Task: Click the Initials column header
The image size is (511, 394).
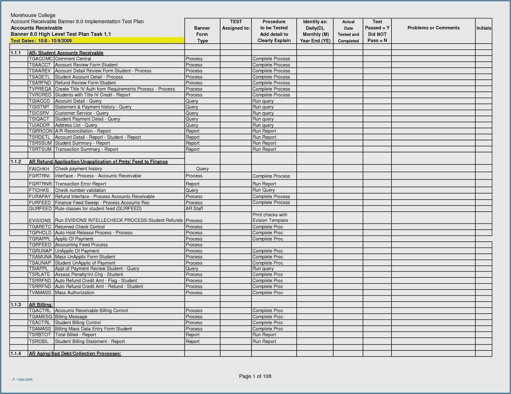Action: point(483,28)
